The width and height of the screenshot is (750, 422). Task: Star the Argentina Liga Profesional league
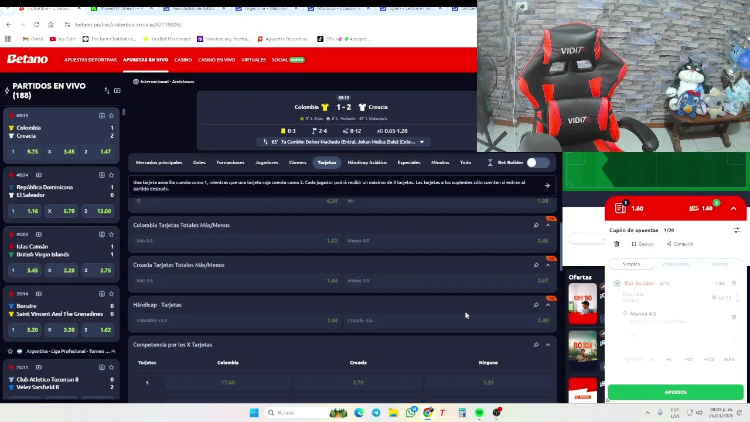pos(10,351)
